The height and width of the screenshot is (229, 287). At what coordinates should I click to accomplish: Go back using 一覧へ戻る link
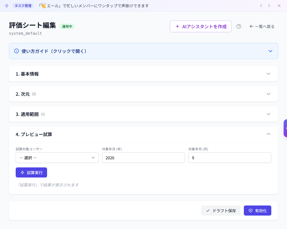click(262, 27)
